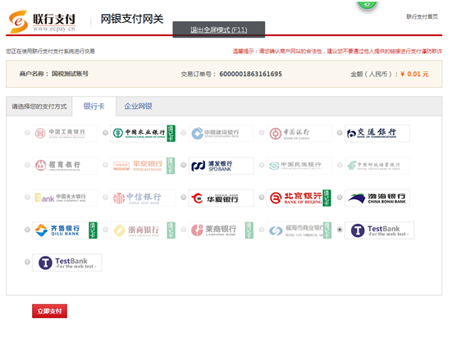The image size is (457, 342).
Task: Click the 退出全屏模式 (F11) overlay
Action: [219, 30]
